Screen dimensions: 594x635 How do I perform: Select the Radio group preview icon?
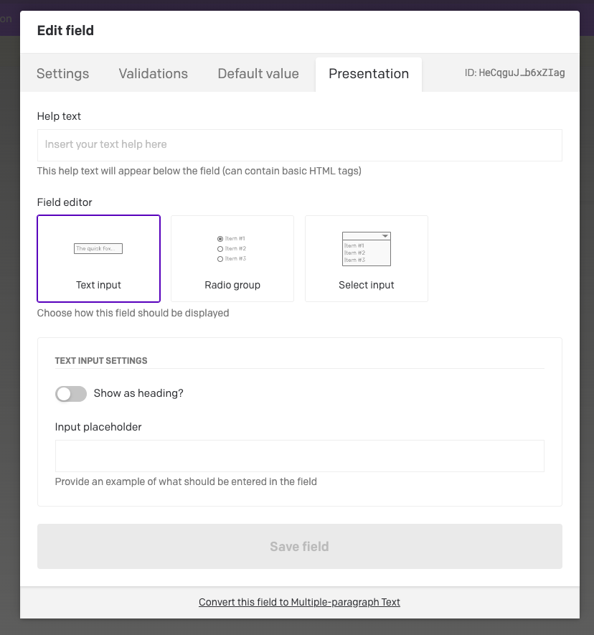[x=232, y=248]
